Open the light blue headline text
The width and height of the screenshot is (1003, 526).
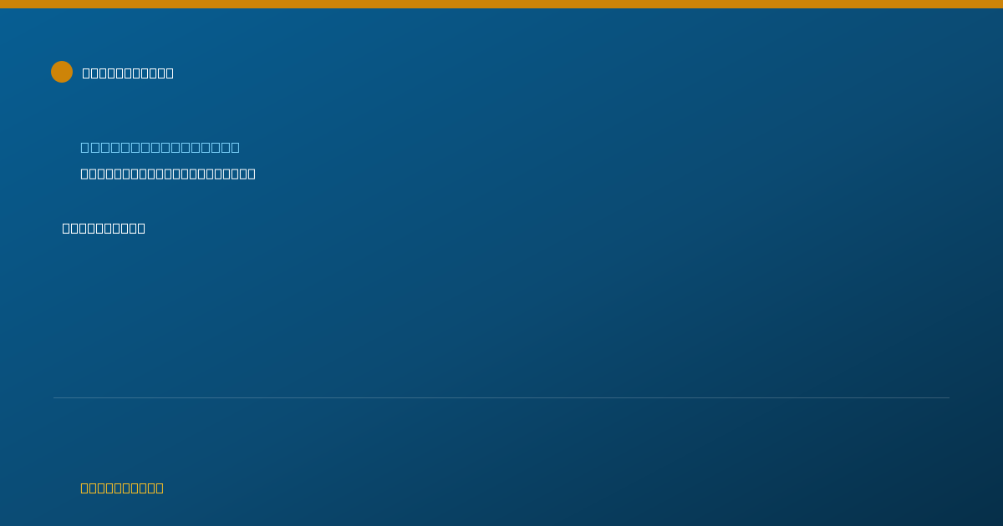(160, 147)
